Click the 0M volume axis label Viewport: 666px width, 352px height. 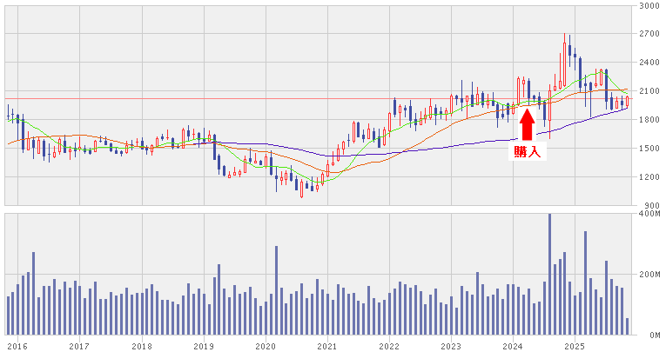point(650,335)
